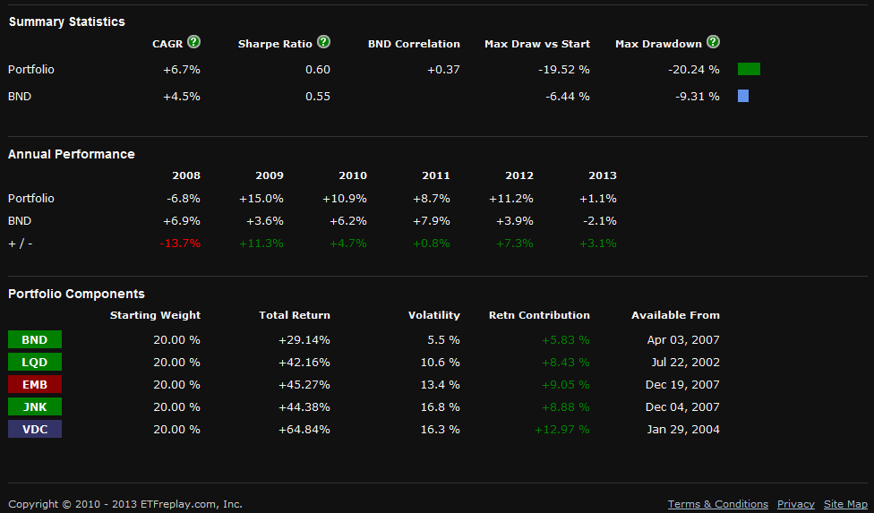The image size is (874, 513).
Task: Go to the Privacy link
Action: point(796,504)
